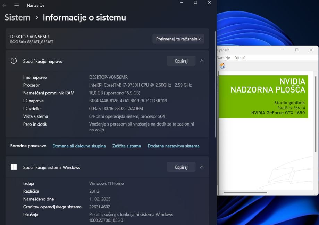This screenshot has width=319, height=225.
Task: Copy Windows specifications with Kopiraj
Action: (x=181, y=167)
